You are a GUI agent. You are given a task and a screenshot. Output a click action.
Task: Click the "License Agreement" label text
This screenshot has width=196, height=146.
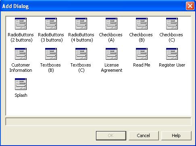112,68
